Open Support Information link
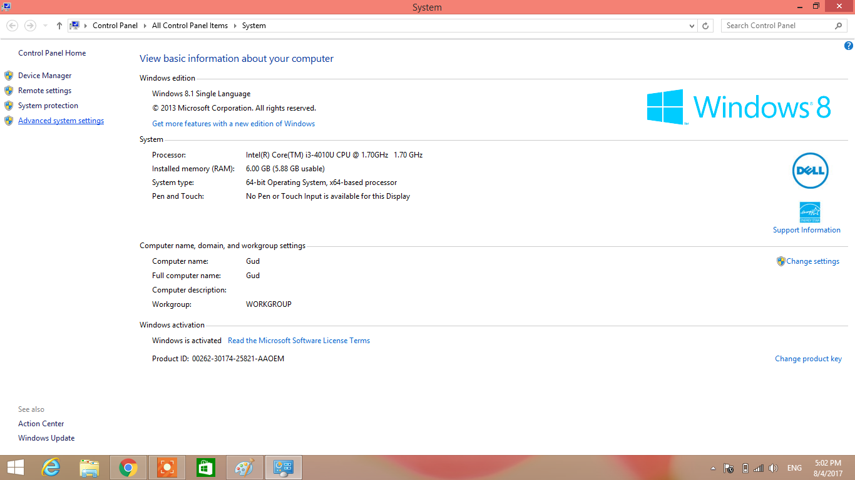 807,230
